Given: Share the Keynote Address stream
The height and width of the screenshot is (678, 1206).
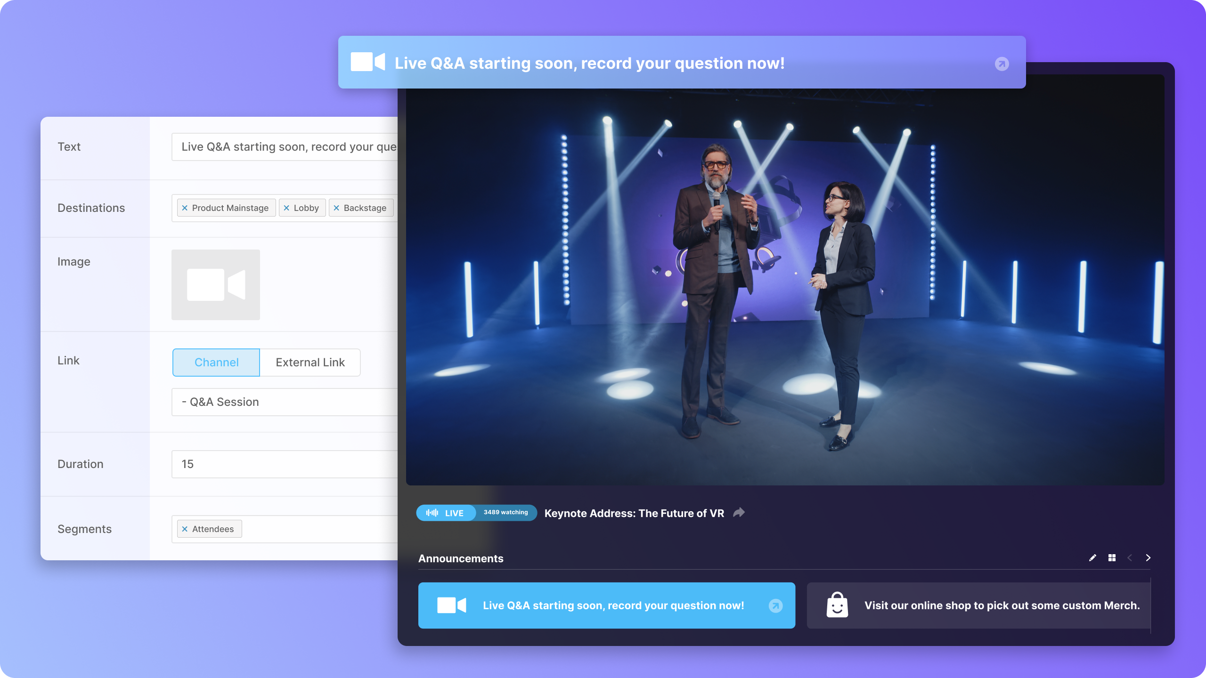Looking at the screenshot, I should [739, 512].
